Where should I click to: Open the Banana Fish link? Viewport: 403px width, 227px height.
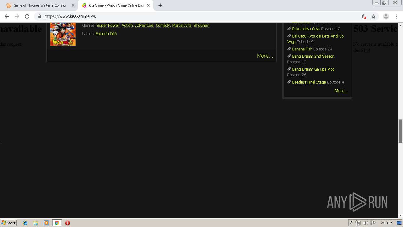tap(302, 49)
